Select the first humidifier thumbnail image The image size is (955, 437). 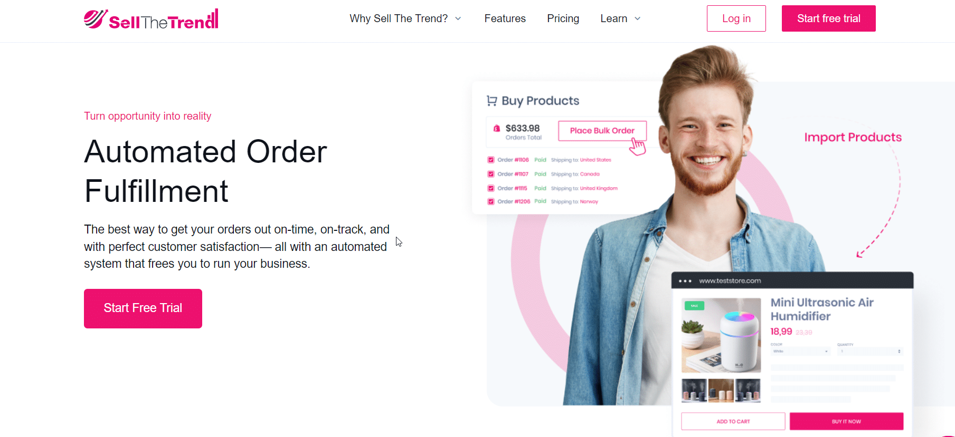(694, 391)
